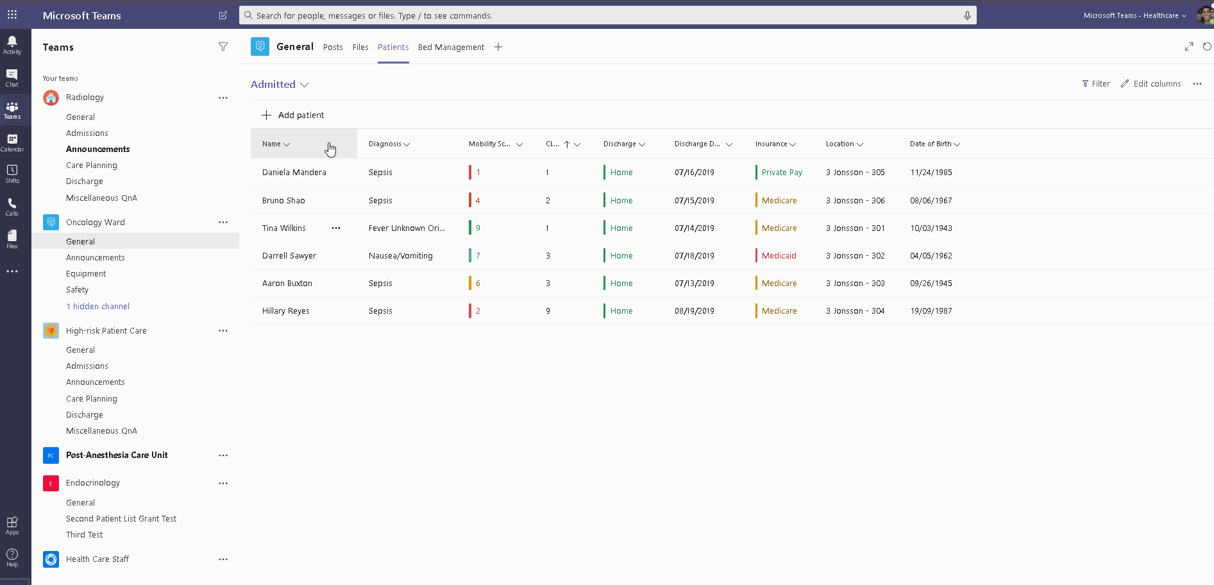Open Second Patient List Grant Test channel
Screen dimensions: 1214x585
121,518
